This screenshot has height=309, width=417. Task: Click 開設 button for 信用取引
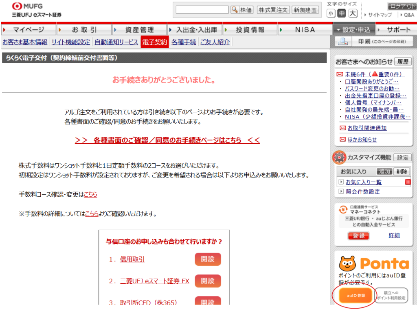(208, 259)
